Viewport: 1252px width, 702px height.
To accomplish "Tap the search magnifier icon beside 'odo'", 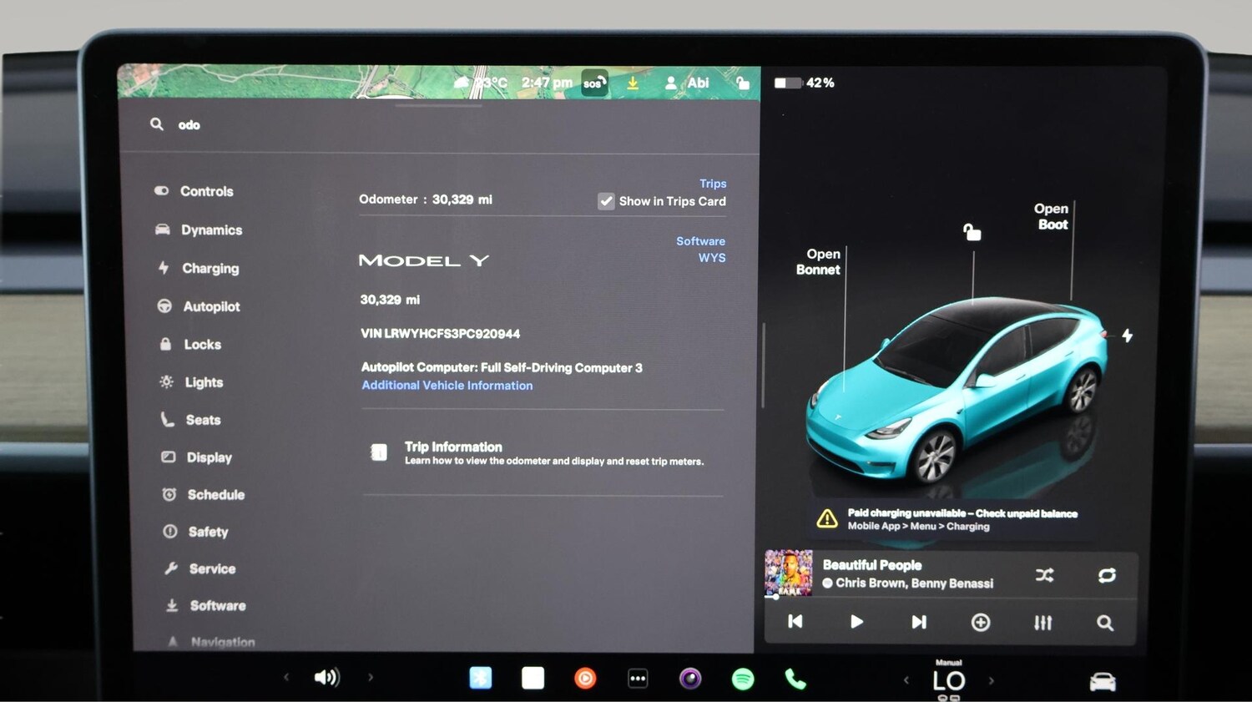I will [156, 124].
